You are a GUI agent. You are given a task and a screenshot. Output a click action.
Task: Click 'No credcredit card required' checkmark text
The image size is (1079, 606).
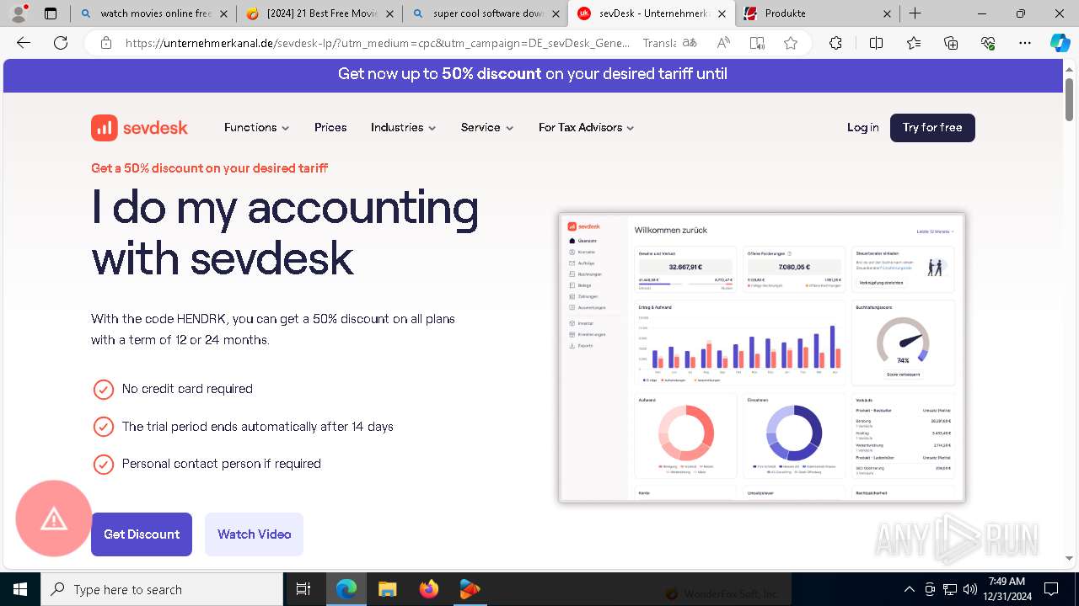click(x=187, y=389)
